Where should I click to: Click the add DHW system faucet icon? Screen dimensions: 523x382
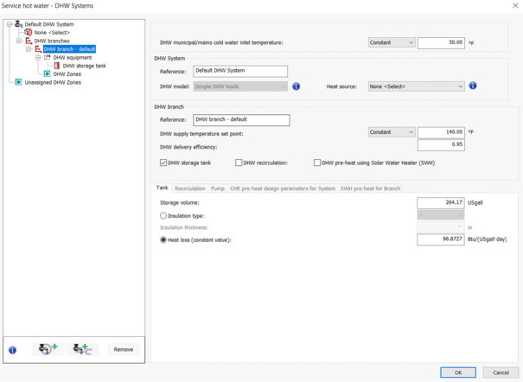(x=48, y=349)
